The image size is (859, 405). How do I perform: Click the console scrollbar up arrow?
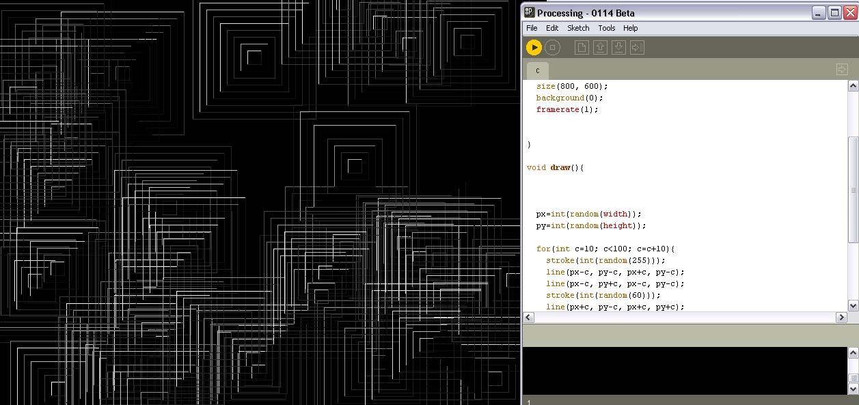click(853, 353)
